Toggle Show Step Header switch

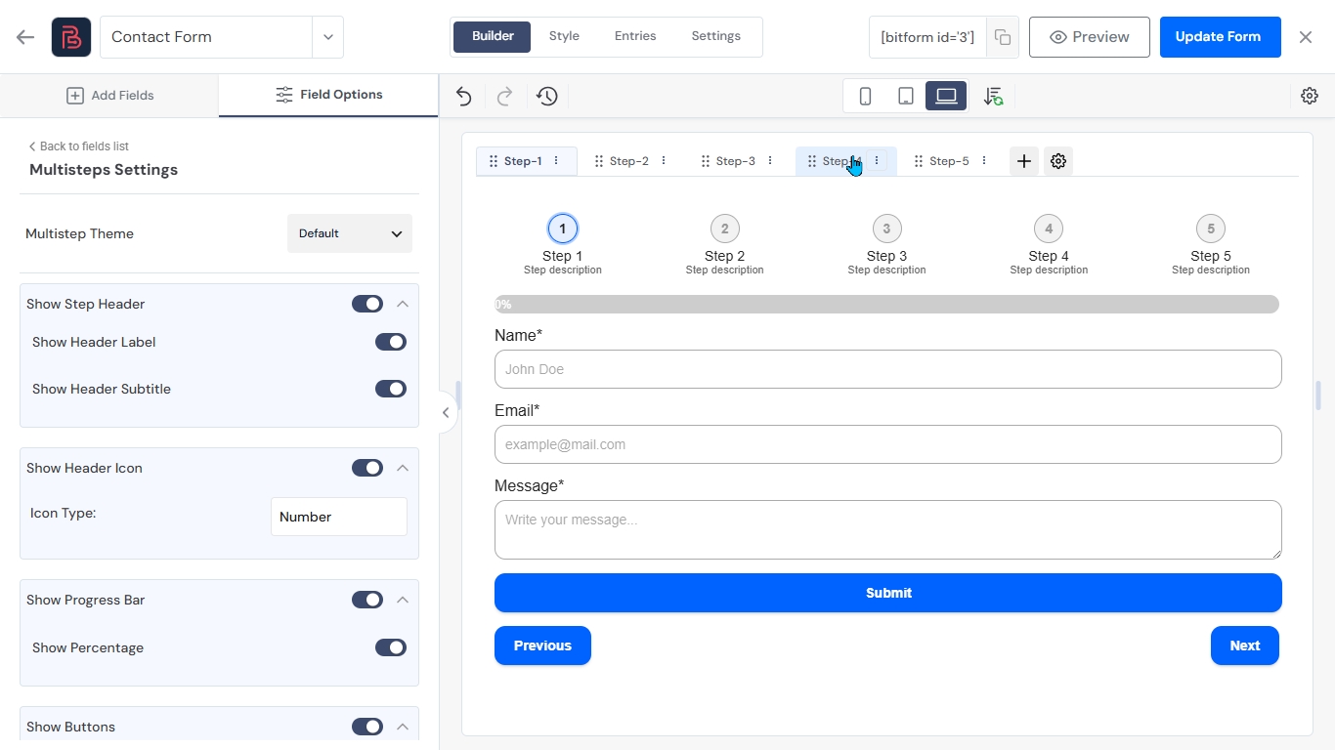click(367, 304)
